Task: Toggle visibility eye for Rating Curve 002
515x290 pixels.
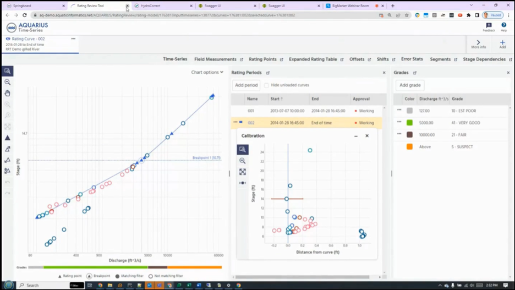Action: coord(8,39)
